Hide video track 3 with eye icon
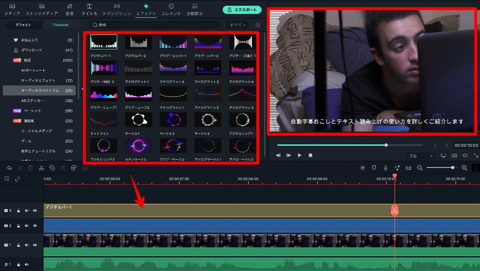The height and width of the screenshot is (271, 480). [x=35, y=211]
